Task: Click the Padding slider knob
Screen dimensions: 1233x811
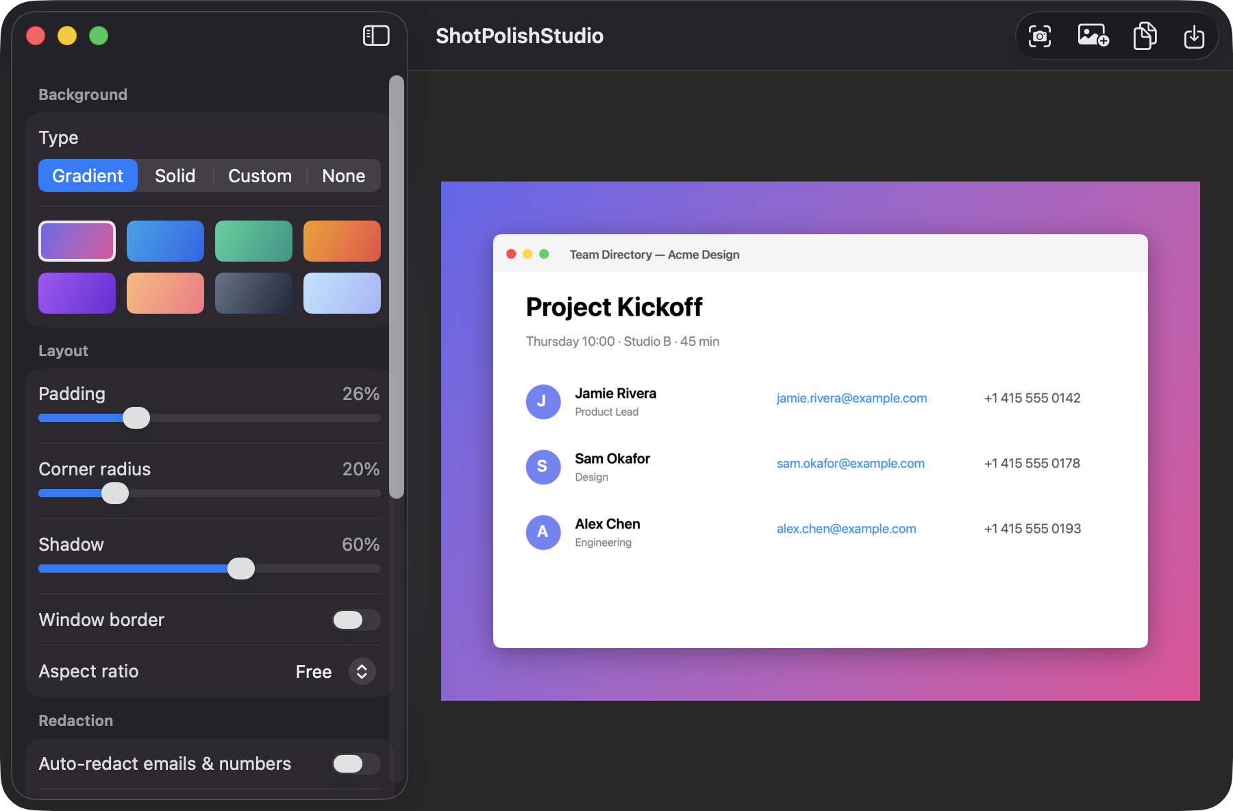Action: pos(136,418)
